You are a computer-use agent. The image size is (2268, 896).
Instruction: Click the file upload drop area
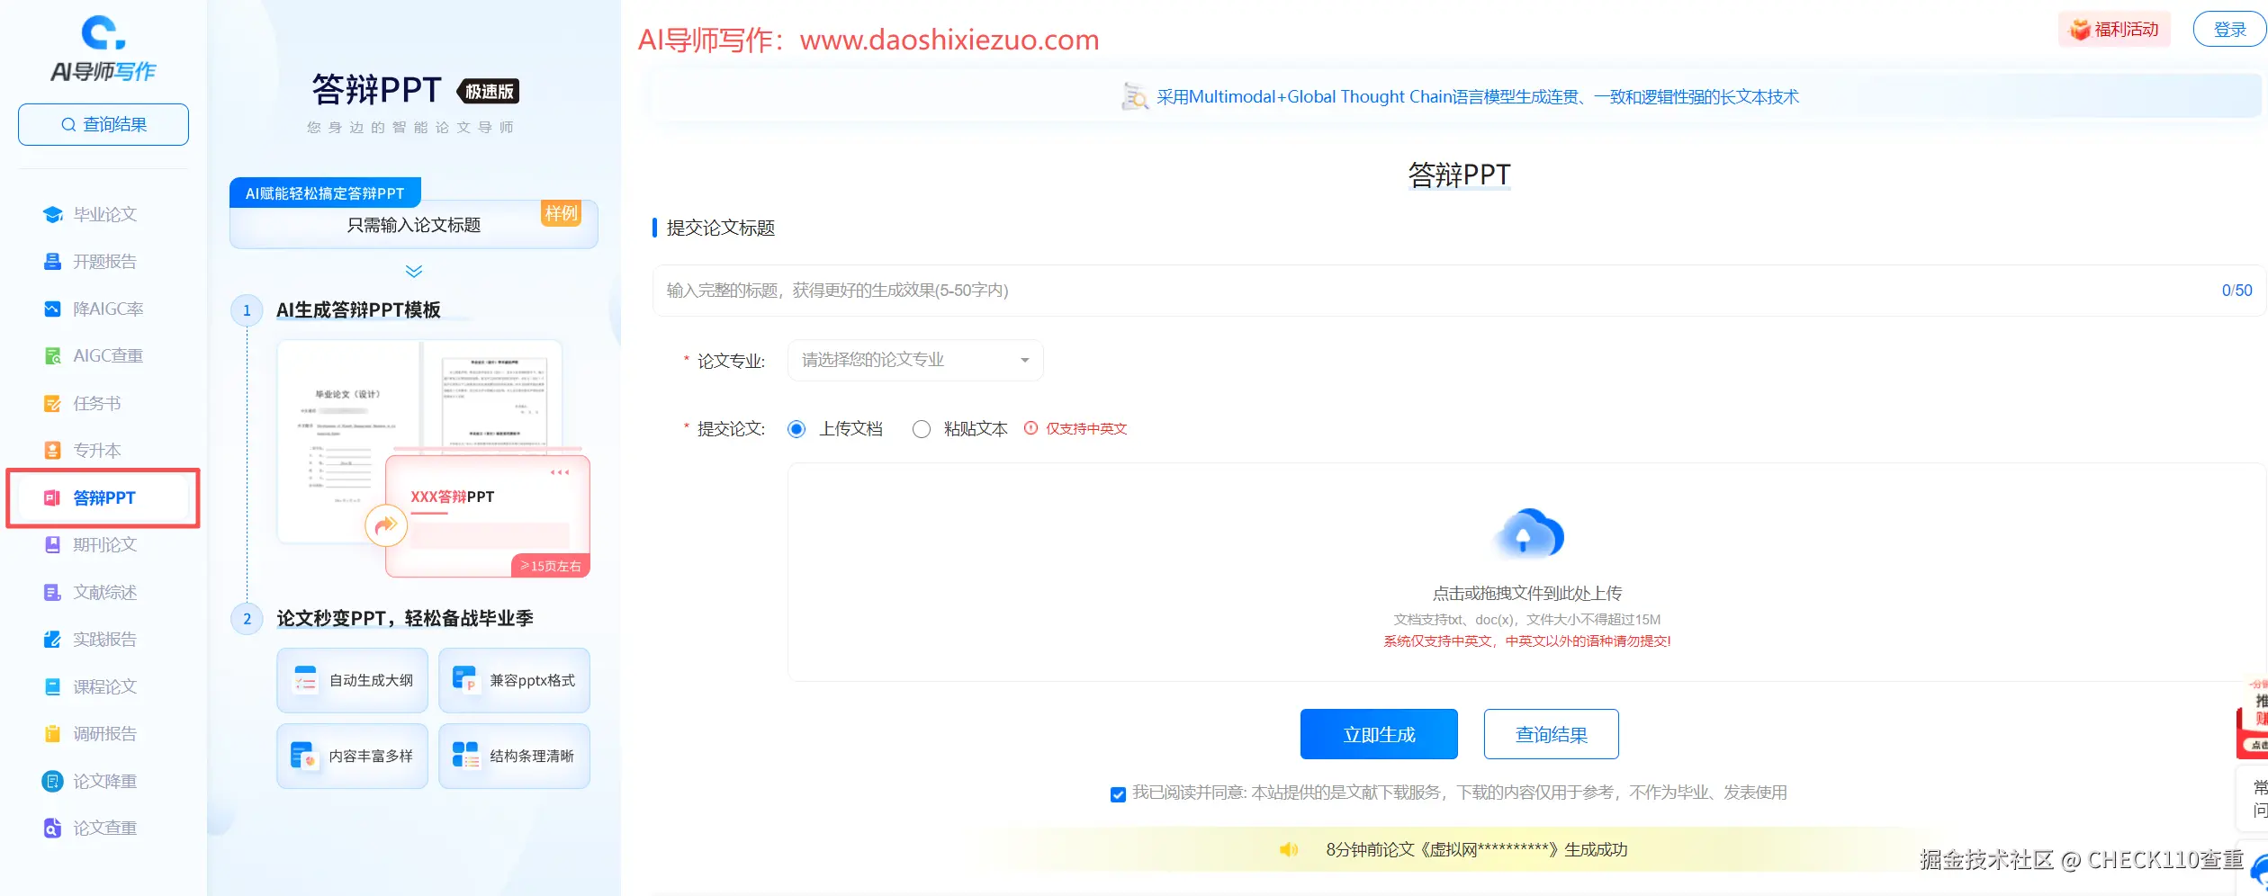(x=1526, y=572)
